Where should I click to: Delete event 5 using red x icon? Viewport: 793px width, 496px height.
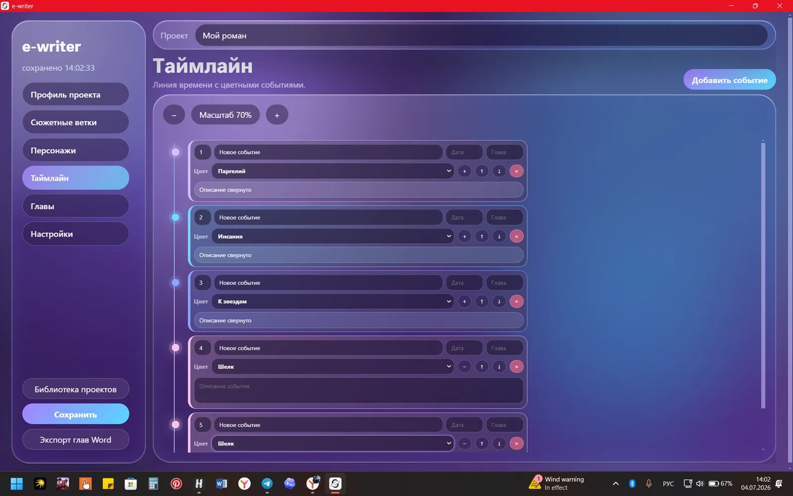(516, 444)
